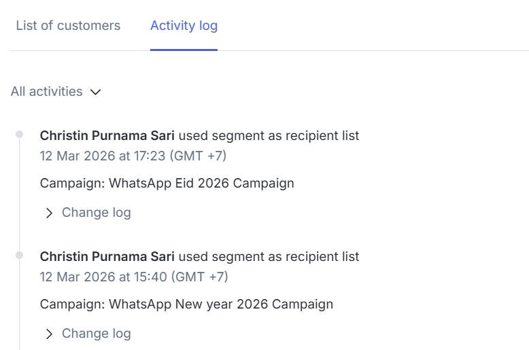Click the 12 Mar 2026 at 17:23 timestamp
The height and width of the screenshot is (350, 529).
(133, 156)
